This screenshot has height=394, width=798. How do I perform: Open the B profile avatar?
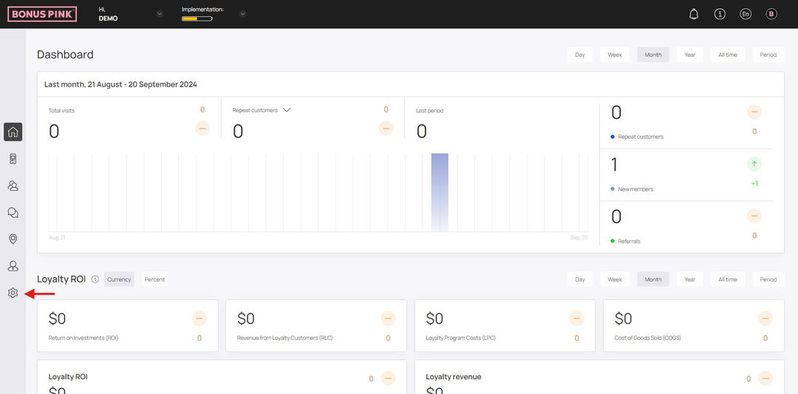click(x=771, y=14)
